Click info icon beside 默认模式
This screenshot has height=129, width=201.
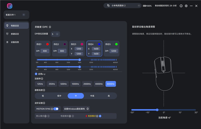[x=45, y=116]
